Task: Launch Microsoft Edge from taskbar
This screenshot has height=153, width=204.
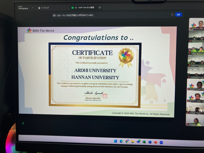Action: click(x=121, y=141)
